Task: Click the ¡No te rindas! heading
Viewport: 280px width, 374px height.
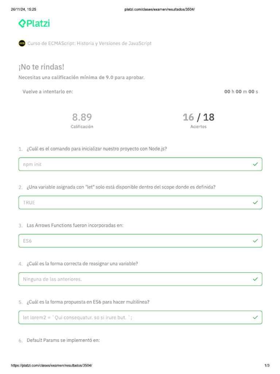Action: pyautogui.click(x=41, y=67)
